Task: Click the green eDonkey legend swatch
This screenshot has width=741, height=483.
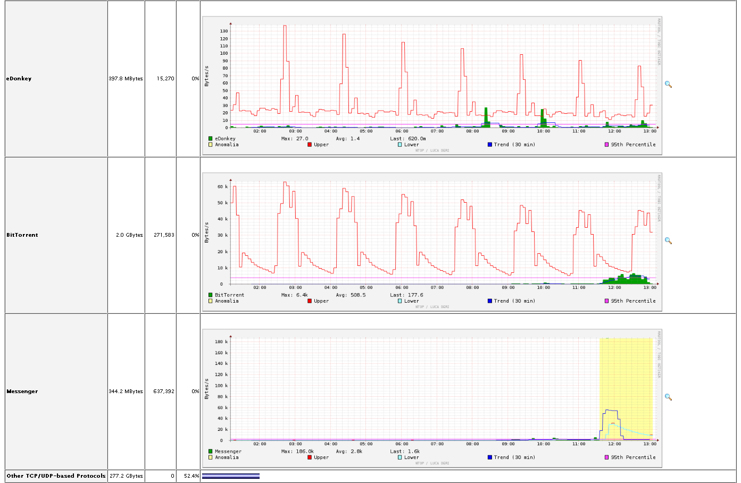Action: click(x=211, y=139)
